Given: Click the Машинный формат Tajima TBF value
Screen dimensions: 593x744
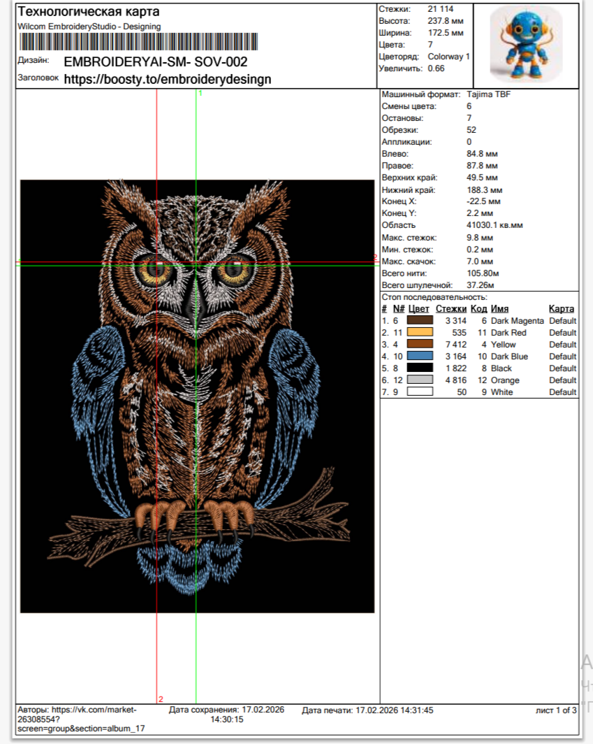Looking at the screenshot, I should [x=489, y=94].
